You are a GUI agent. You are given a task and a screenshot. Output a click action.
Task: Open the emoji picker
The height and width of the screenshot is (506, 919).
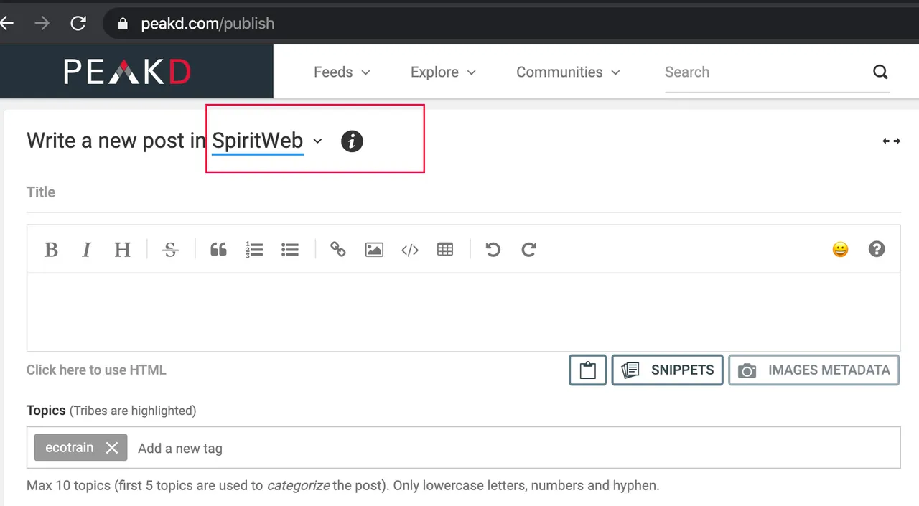click(840, 249)
